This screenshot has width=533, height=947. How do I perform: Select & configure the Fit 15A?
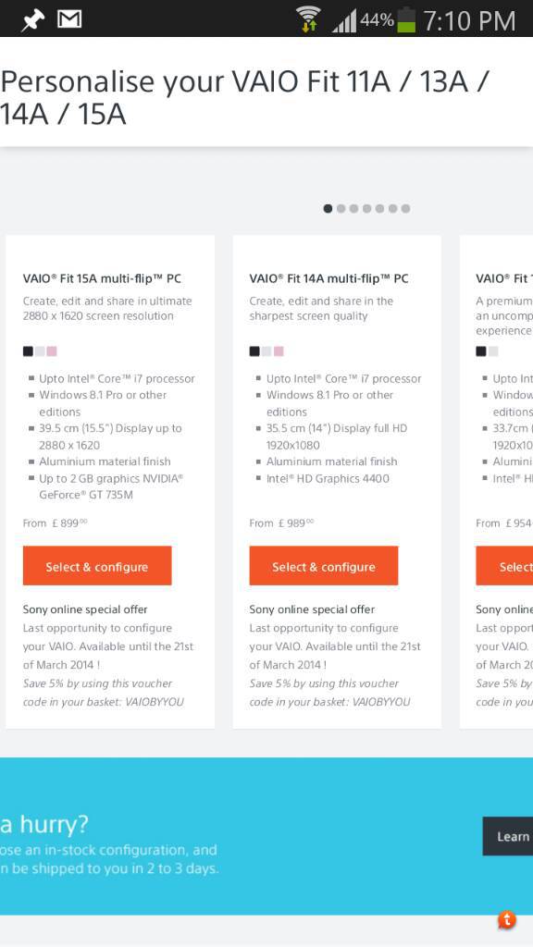(97, 566)
